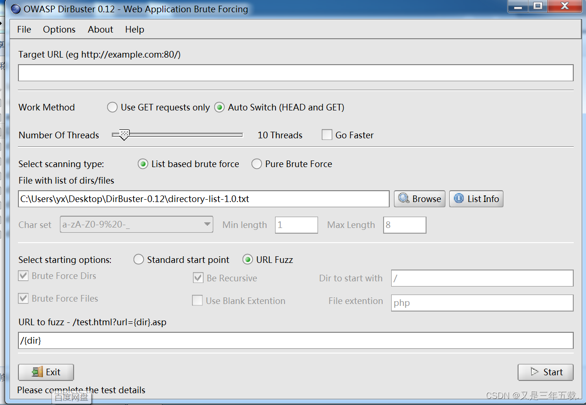This screenshot has height=405, width=586.
Task: Open the File menu
Action: [x=24, y=29]
